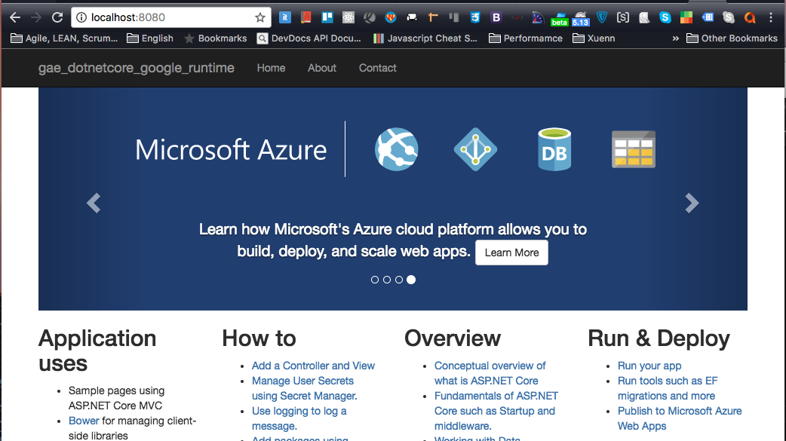Open the Chrome three-dot menu
786x441 pixels.
(x=771, y=17)
